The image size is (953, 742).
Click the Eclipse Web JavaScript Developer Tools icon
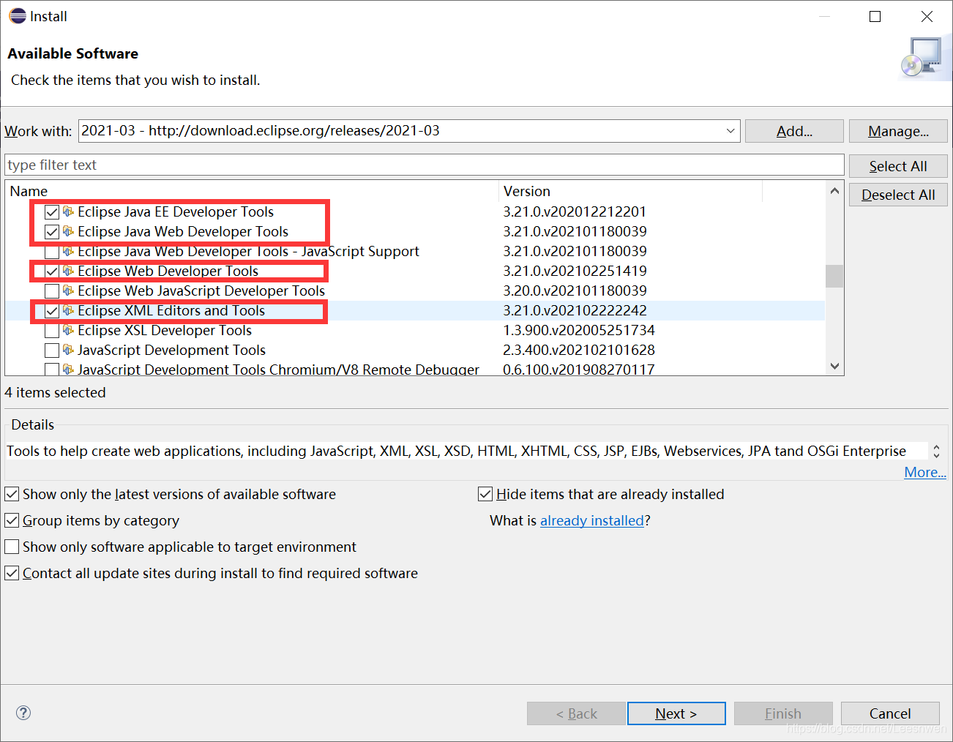coord(68,291)
